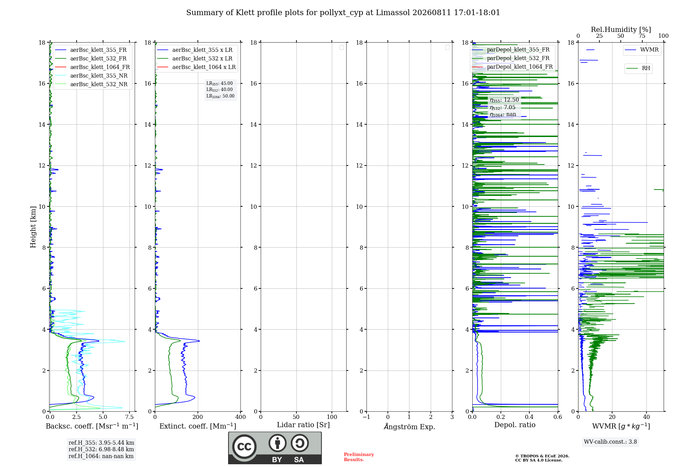Image resolution: width=687 pixels, height=467 pixels.
Task: Click the empty legend box in Lidar ratio panel
Action: click(341, 47)
